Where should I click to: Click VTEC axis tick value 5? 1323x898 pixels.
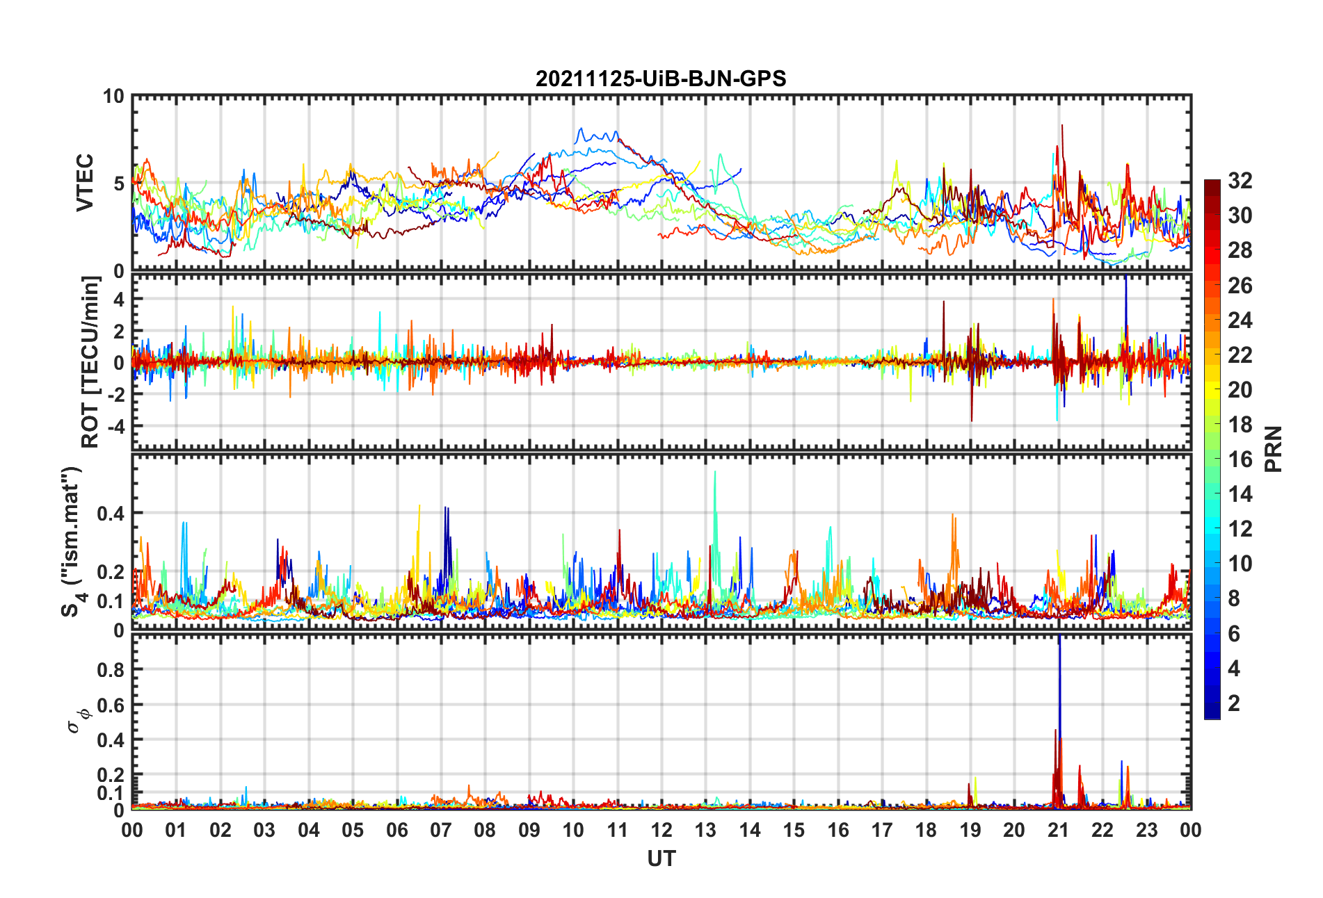coord(118,184)
